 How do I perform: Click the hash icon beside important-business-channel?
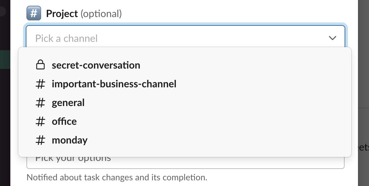(40, 84)
